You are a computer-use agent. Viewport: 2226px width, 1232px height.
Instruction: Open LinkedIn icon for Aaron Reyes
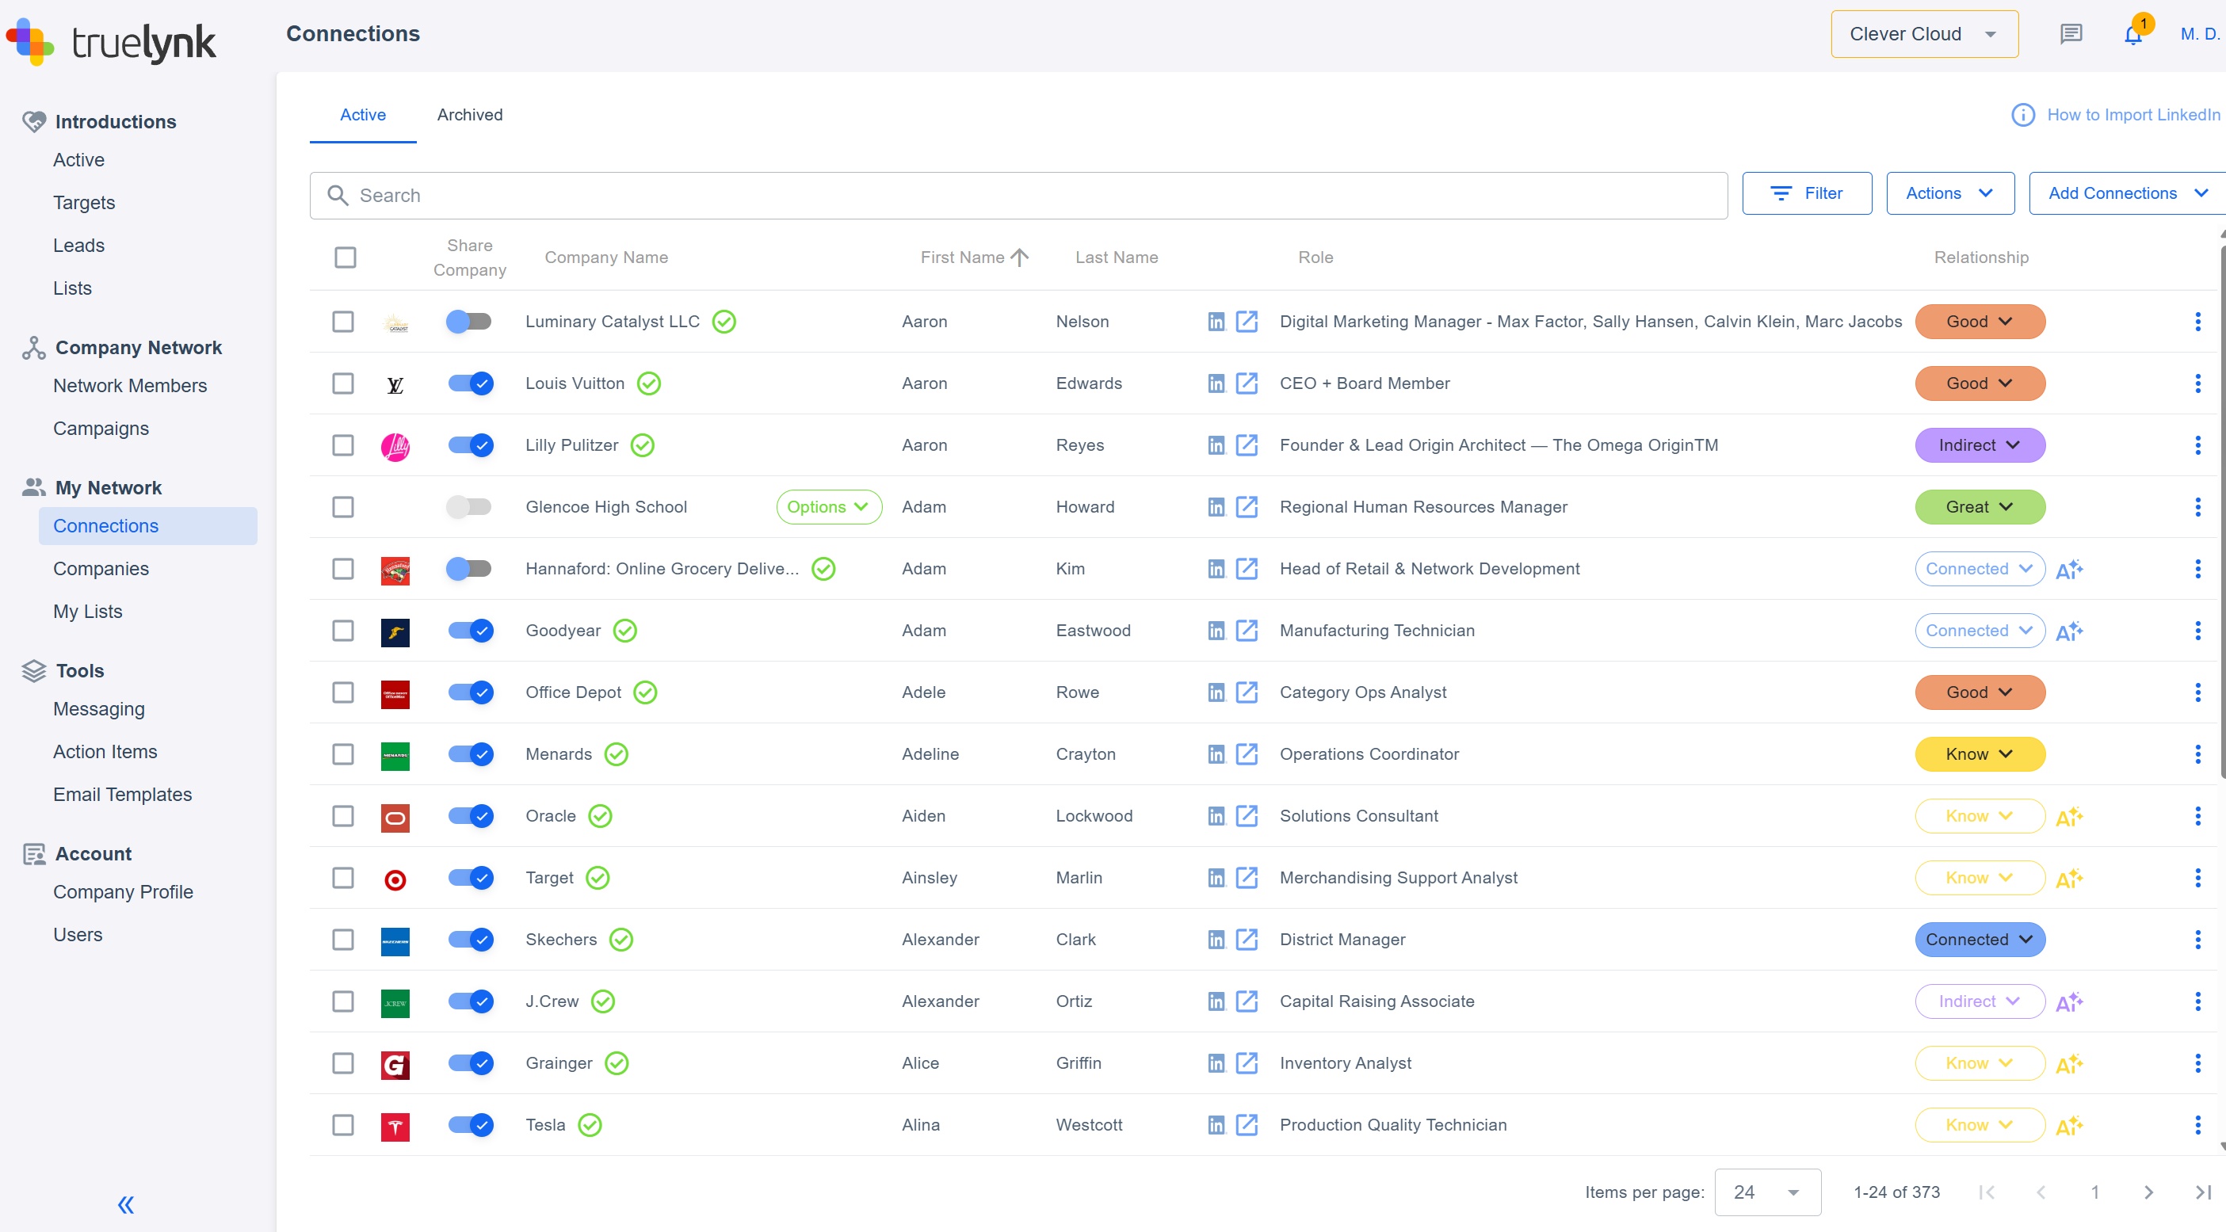1216,445
